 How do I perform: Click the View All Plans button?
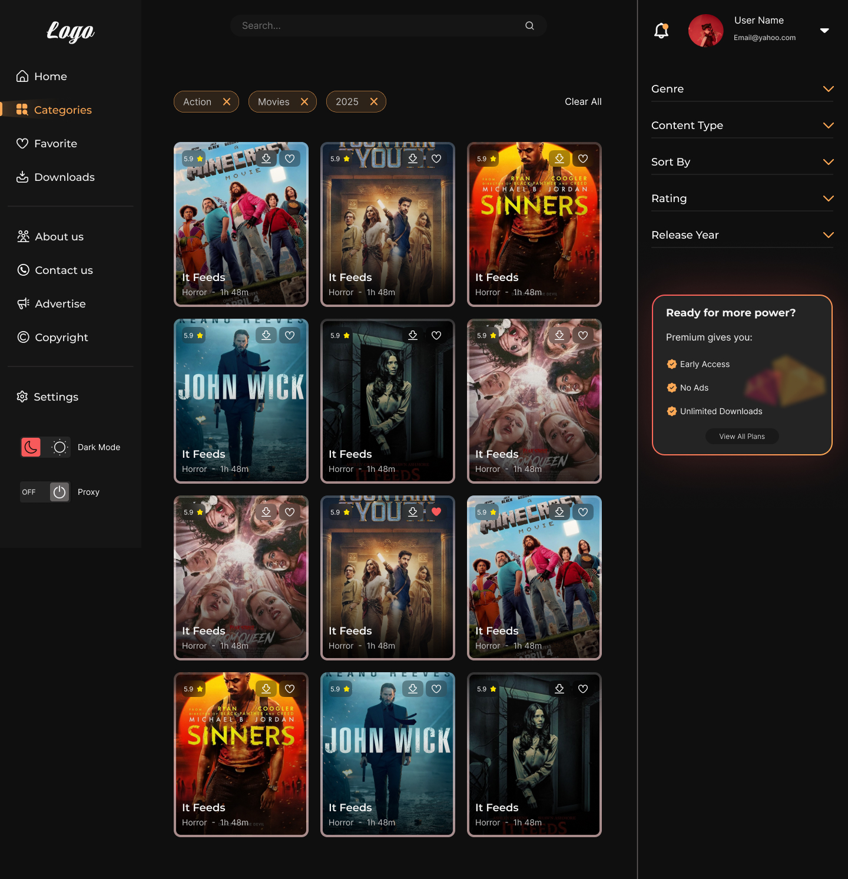pos(742,437)
